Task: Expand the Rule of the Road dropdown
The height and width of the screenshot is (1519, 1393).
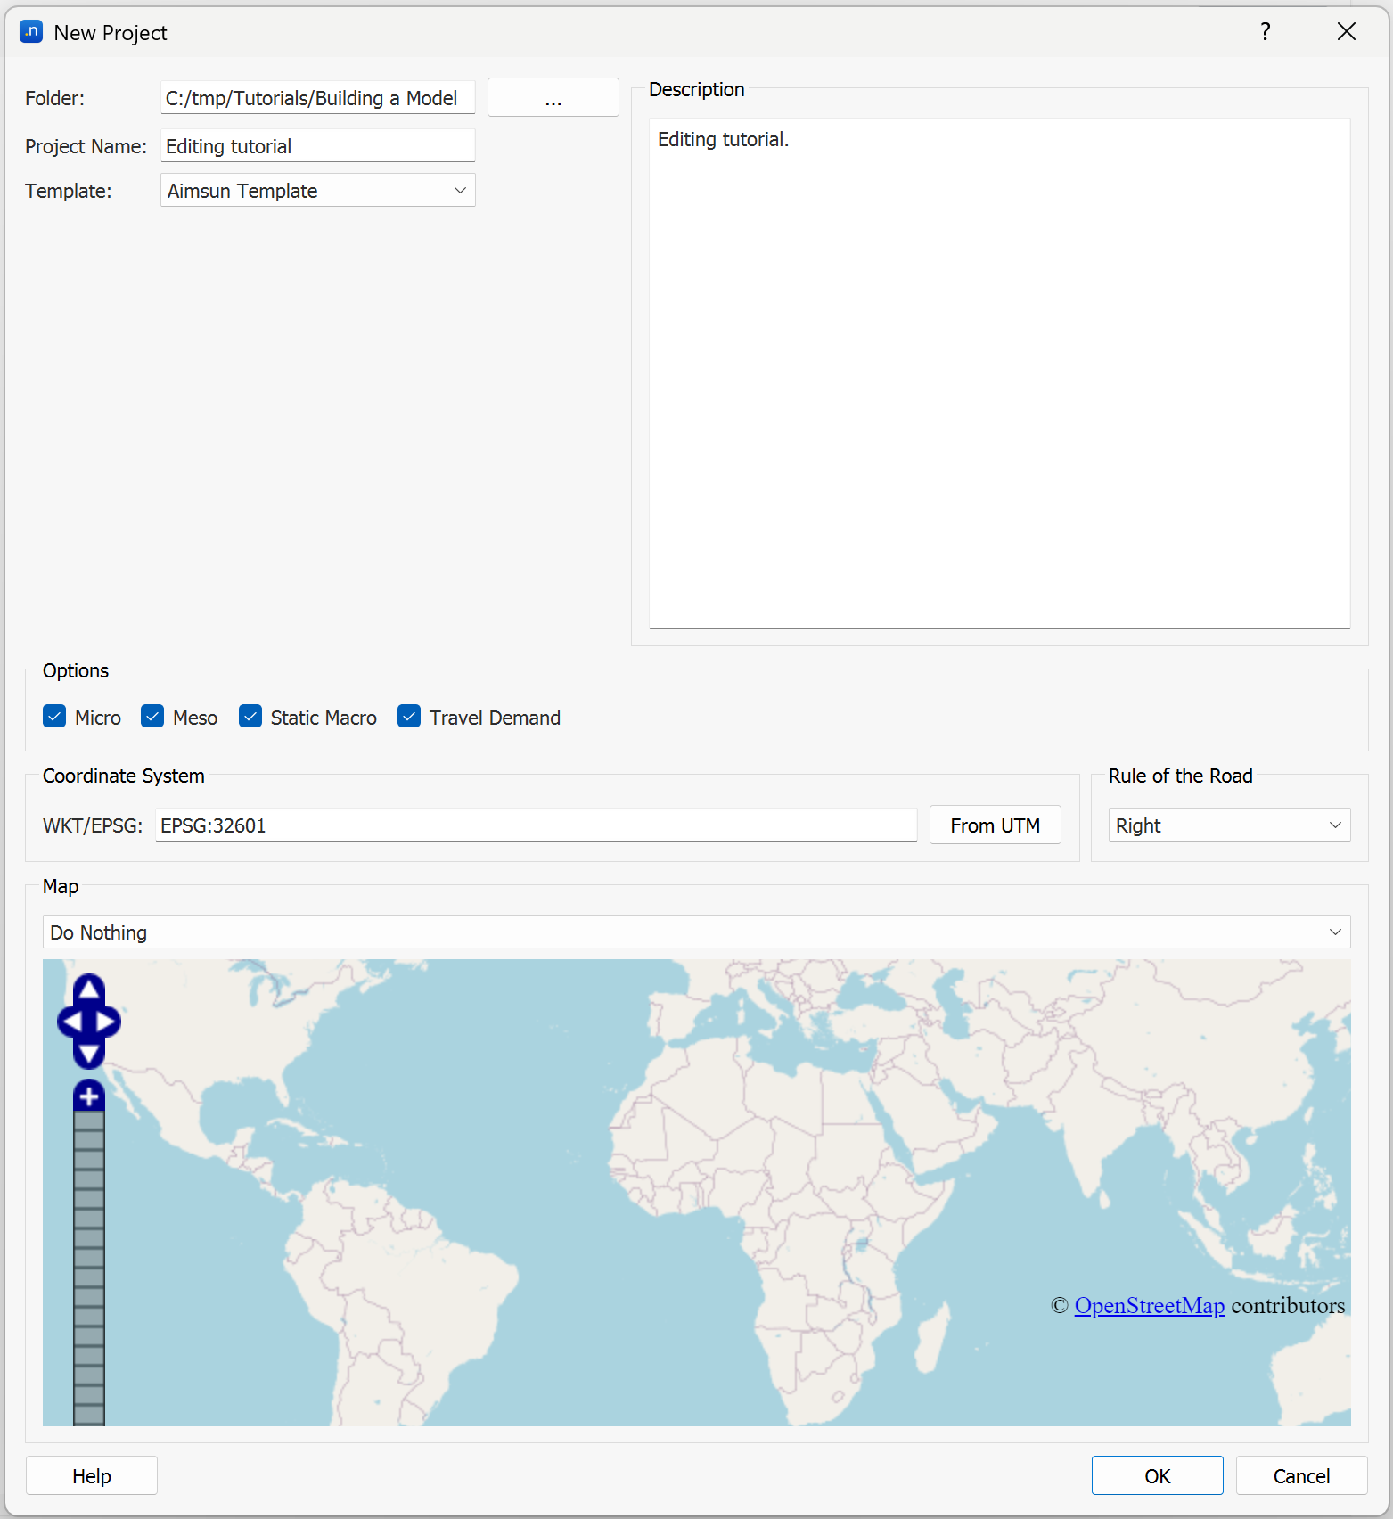Action: click(x=1228, y=825)
